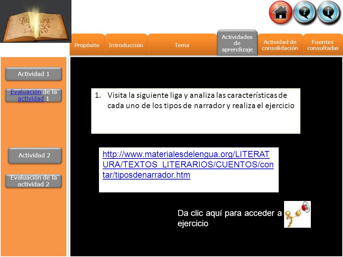Image resolution: width=343 pixels, height=257 pixels.
Task: Click the golden figure exercise button icon
Action: tap(297, 215)
